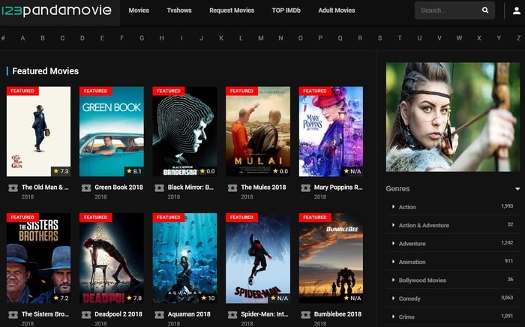The height and width of the screenshot is (327, 525).
Task: Click the archer woman banner image
Action: [453, 117]
